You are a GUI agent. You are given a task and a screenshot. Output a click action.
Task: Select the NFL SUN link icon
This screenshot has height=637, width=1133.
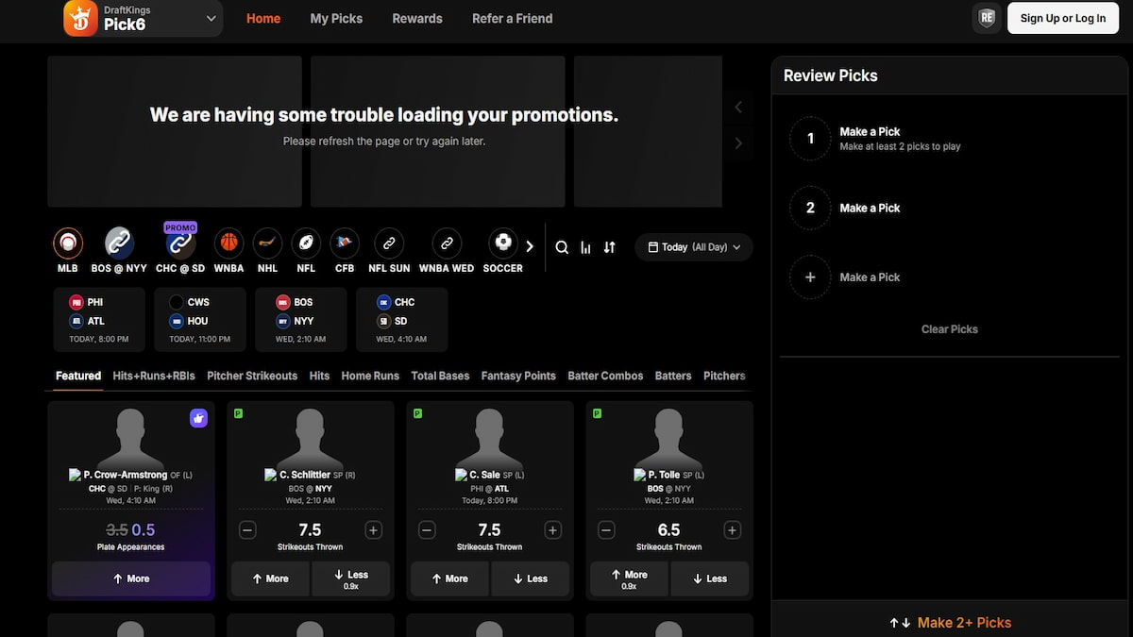pyautogui.click(x=389, y=243)
